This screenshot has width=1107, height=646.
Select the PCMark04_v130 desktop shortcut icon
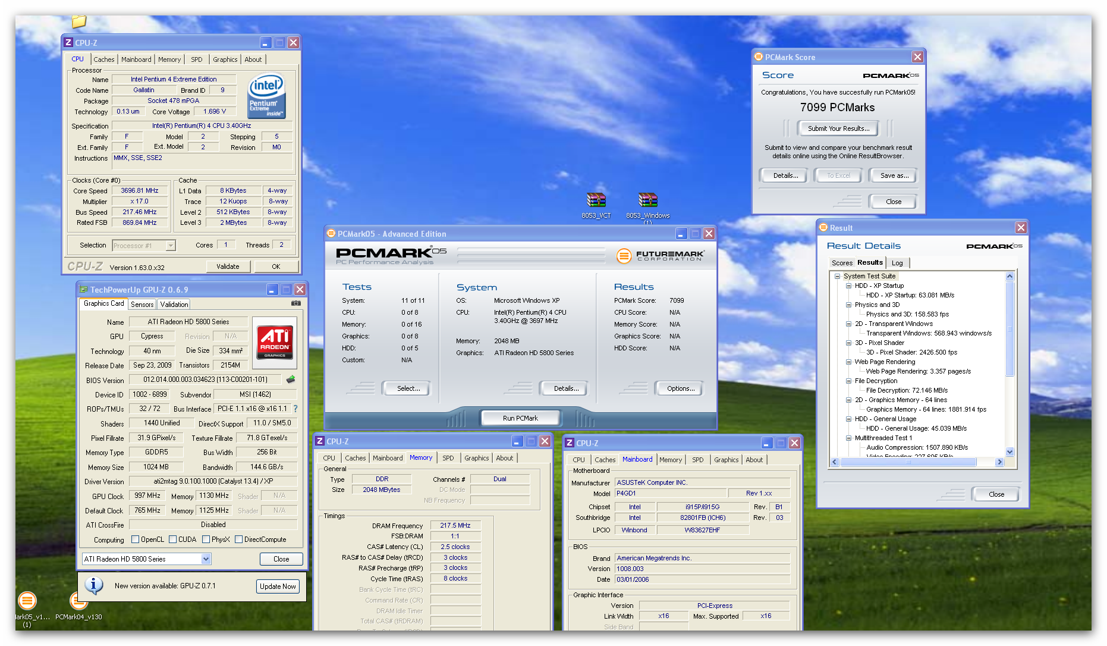(78, 601)
